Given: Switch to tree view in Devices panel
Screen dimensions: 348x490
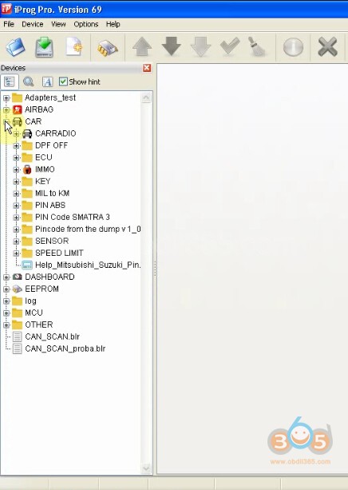Looking at the screenshot, I should (x=10, y=82).
